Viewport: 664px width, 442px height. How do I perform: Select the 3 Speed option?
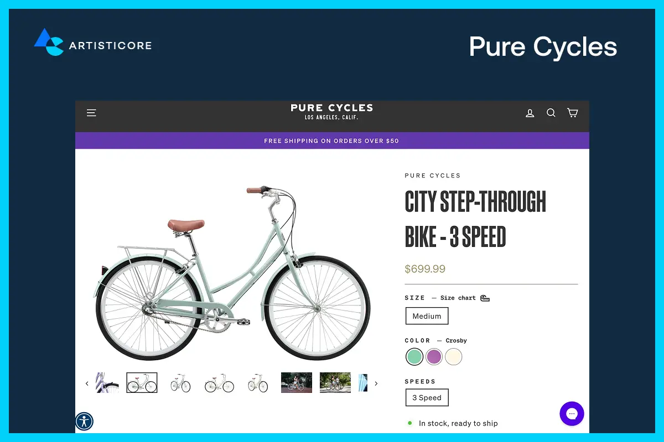(x=427, y=397)
